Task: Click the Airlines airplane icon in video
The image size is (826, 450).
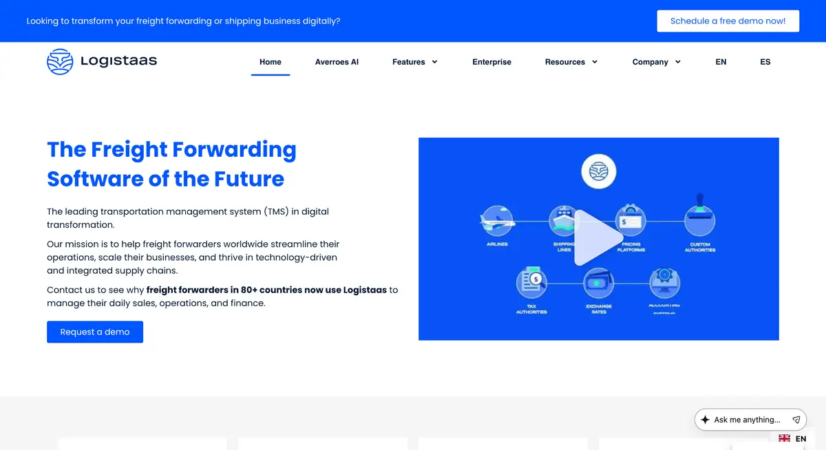Action: click(x=497, y=222)
